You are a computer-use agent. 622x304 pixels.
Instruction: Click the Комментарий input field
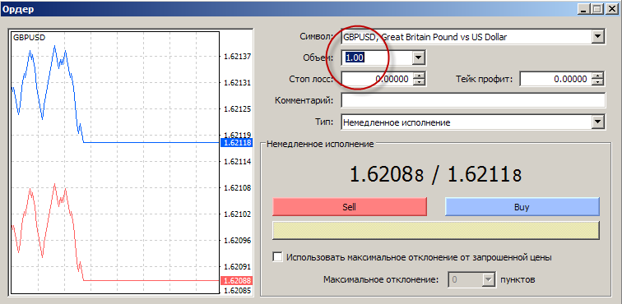pos(473,100)
